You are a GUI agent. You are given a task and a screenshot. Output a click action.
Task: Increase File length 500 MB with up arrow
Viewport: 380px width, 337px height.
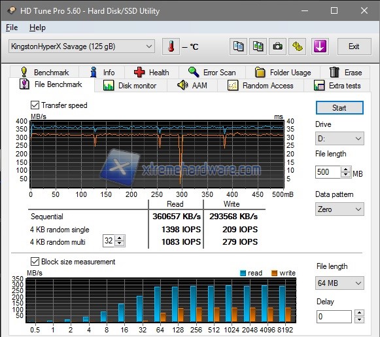346,169
